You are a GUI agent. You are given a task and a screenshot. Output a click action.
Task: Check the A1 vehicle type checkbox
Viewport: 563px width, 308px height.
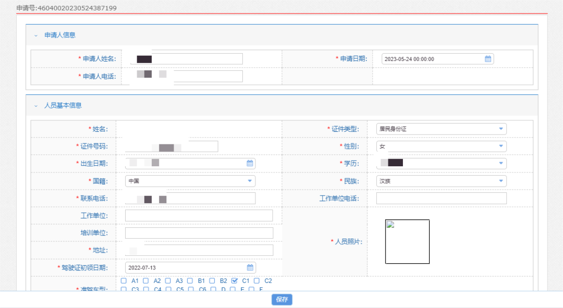(124, 280)
